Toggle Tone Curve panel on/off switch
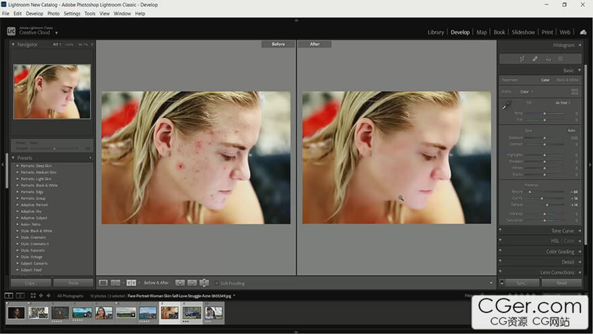 [x=500, y=230]
